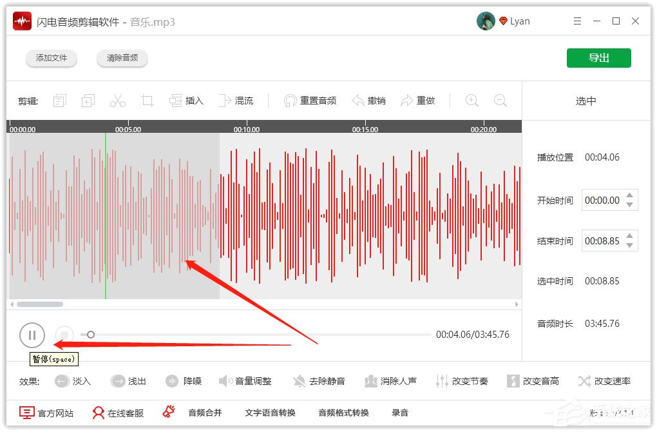The width and height of the screenshot is (657, 432).
Task: Switch to the 选中 selection panel
Action: (585, 100)
